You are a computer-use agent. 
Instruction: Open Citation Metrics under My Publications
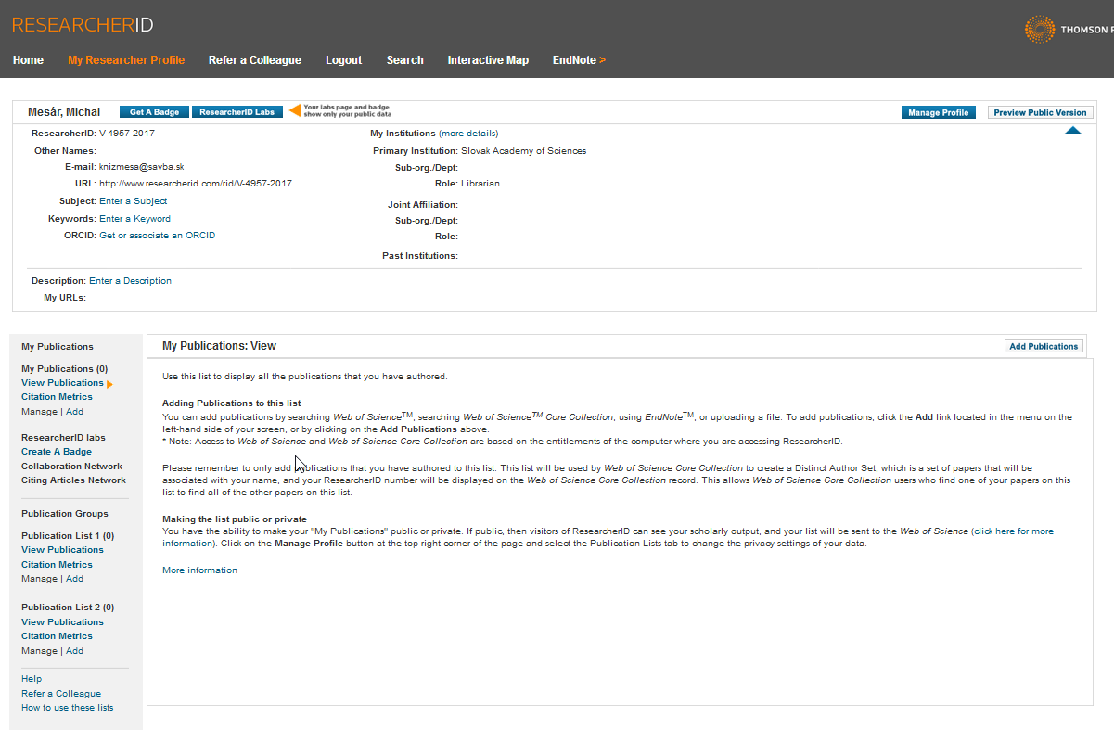(x=58, y=397)
